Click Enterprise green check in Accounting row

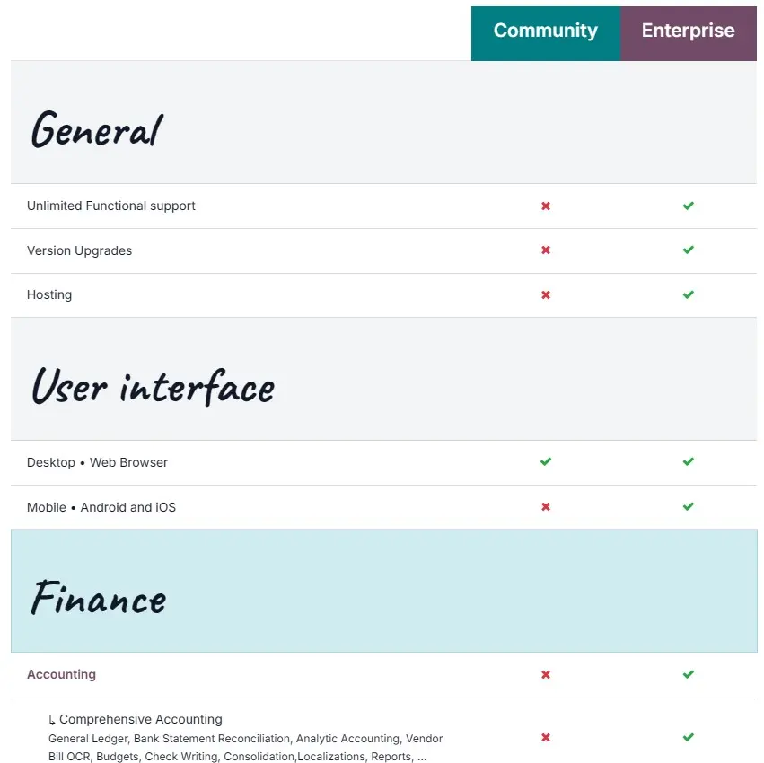(688, 674)
